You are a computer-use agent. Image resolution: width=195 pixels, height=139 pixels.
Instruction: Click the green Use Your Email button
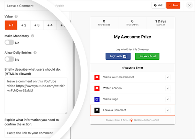[147, 56]
